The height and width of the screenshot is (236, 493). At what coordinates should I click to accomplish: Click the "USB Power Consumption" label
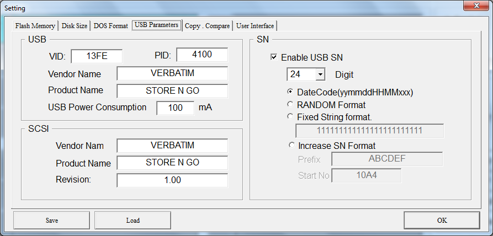pyautogui.click(x=97, y=108)
